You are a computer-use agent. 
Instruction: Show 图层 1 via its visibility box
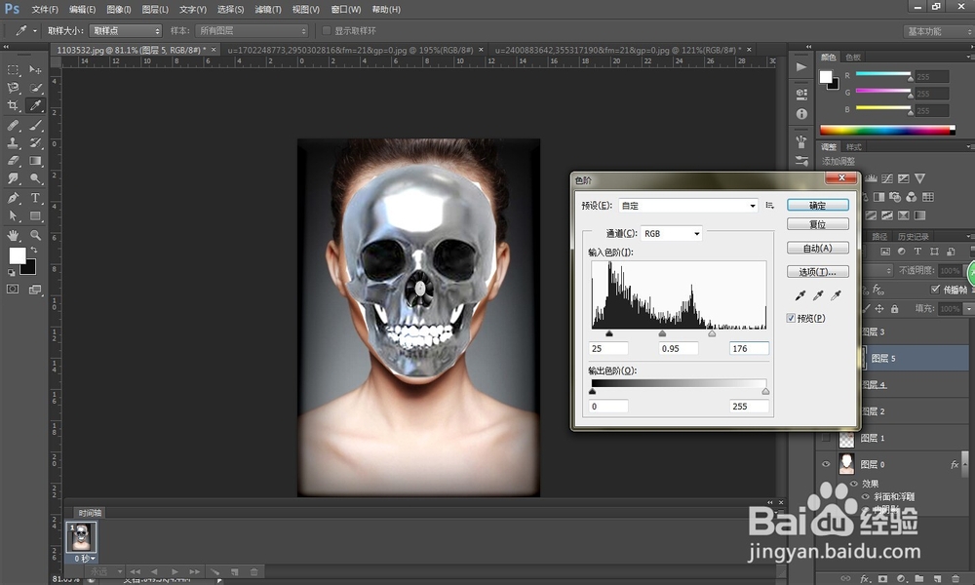pyautogui.click(x=826, y=438)
